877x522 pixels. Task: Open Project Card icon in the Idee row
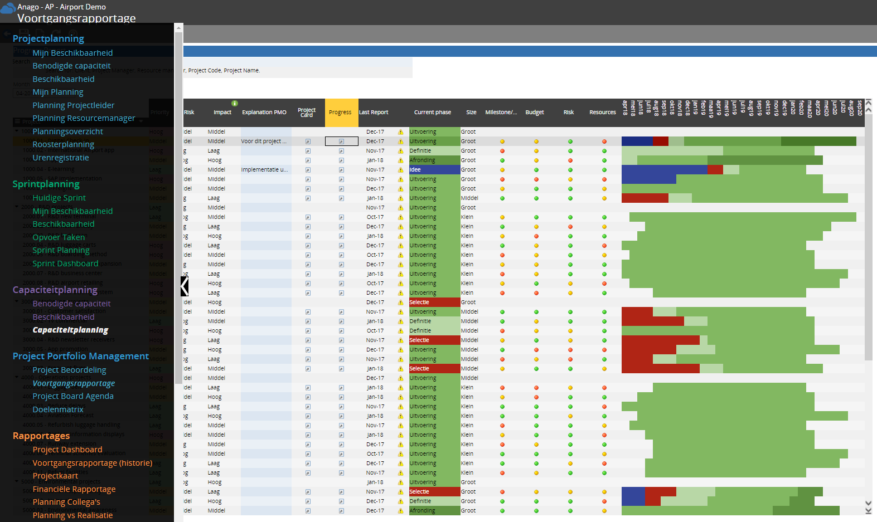coord(308,170)
